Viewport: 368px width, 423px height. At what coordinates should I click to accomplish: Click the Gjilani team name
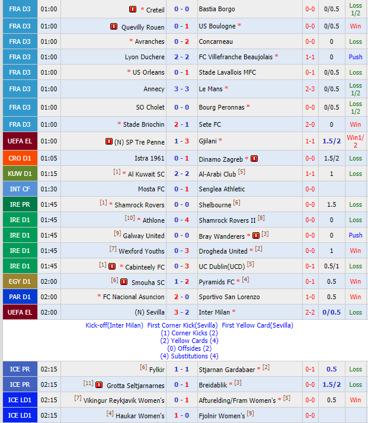click(207, 141)
